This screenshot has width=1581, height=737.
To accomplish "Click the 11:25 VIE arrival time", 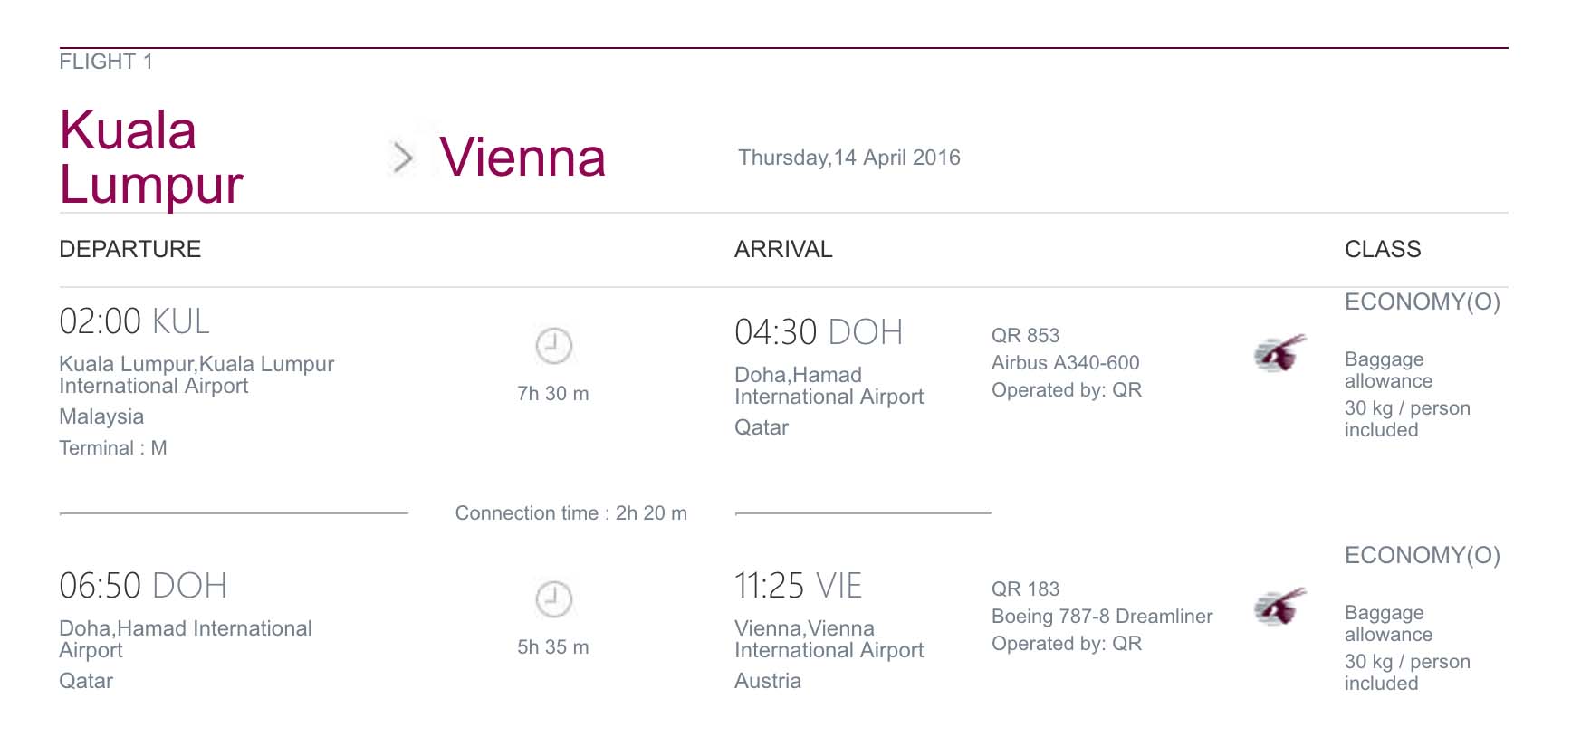I will pyautogui.click(x=799, y=586).
